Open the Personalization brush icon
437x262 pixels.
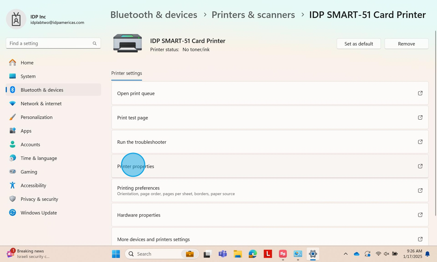(12, 117)
